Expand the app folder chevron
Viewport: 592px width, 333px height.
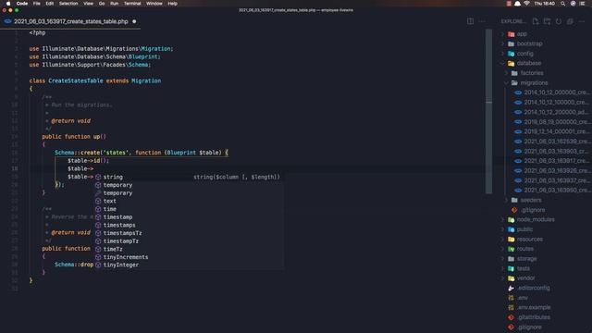(x=502, y=34)
